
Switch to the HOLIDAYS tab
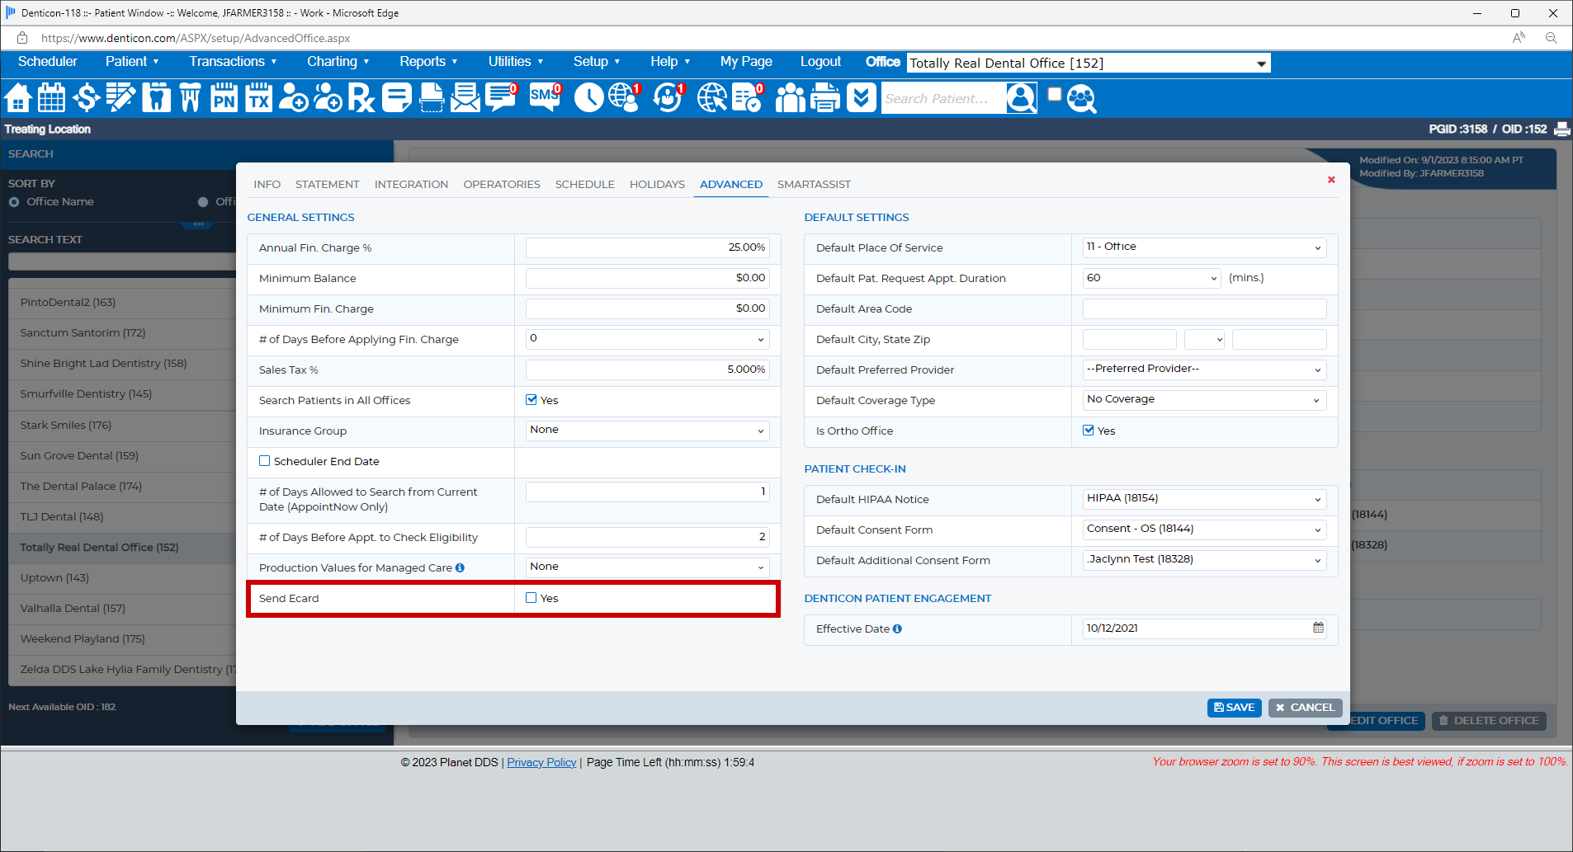pyautogui.click(x=656, y=184)
